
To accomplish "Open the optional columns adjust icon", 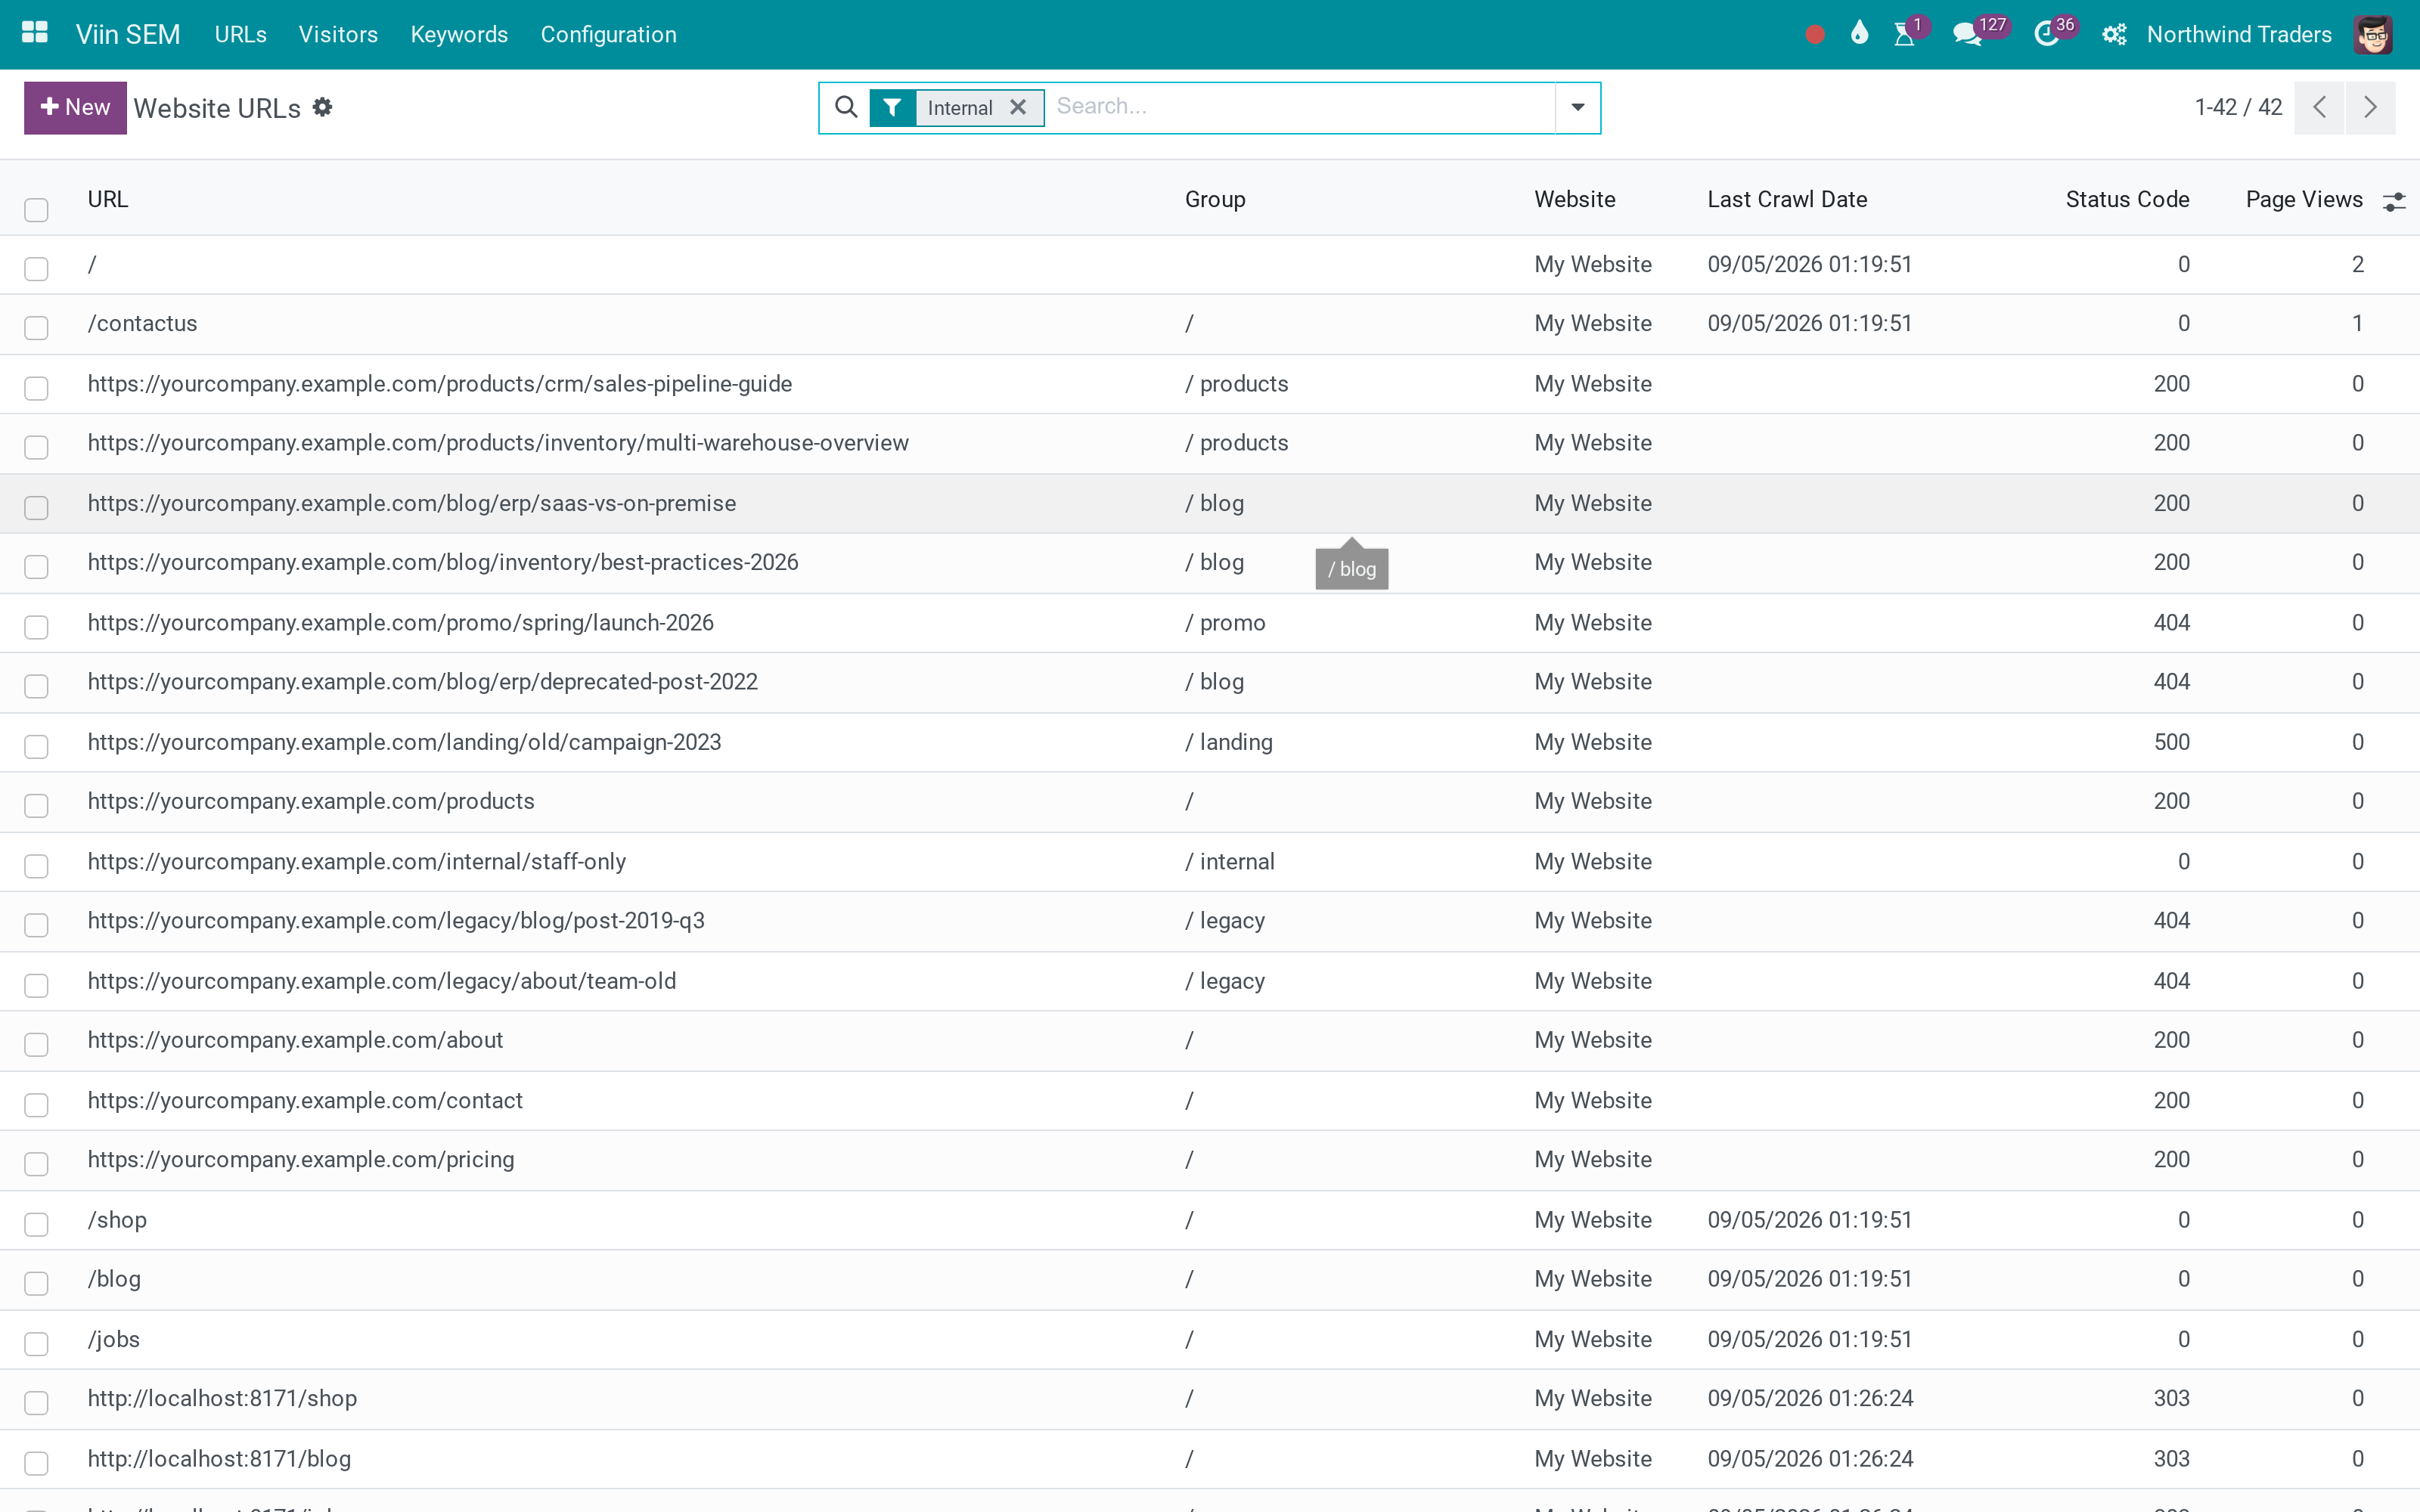I will pos(2394,201).
